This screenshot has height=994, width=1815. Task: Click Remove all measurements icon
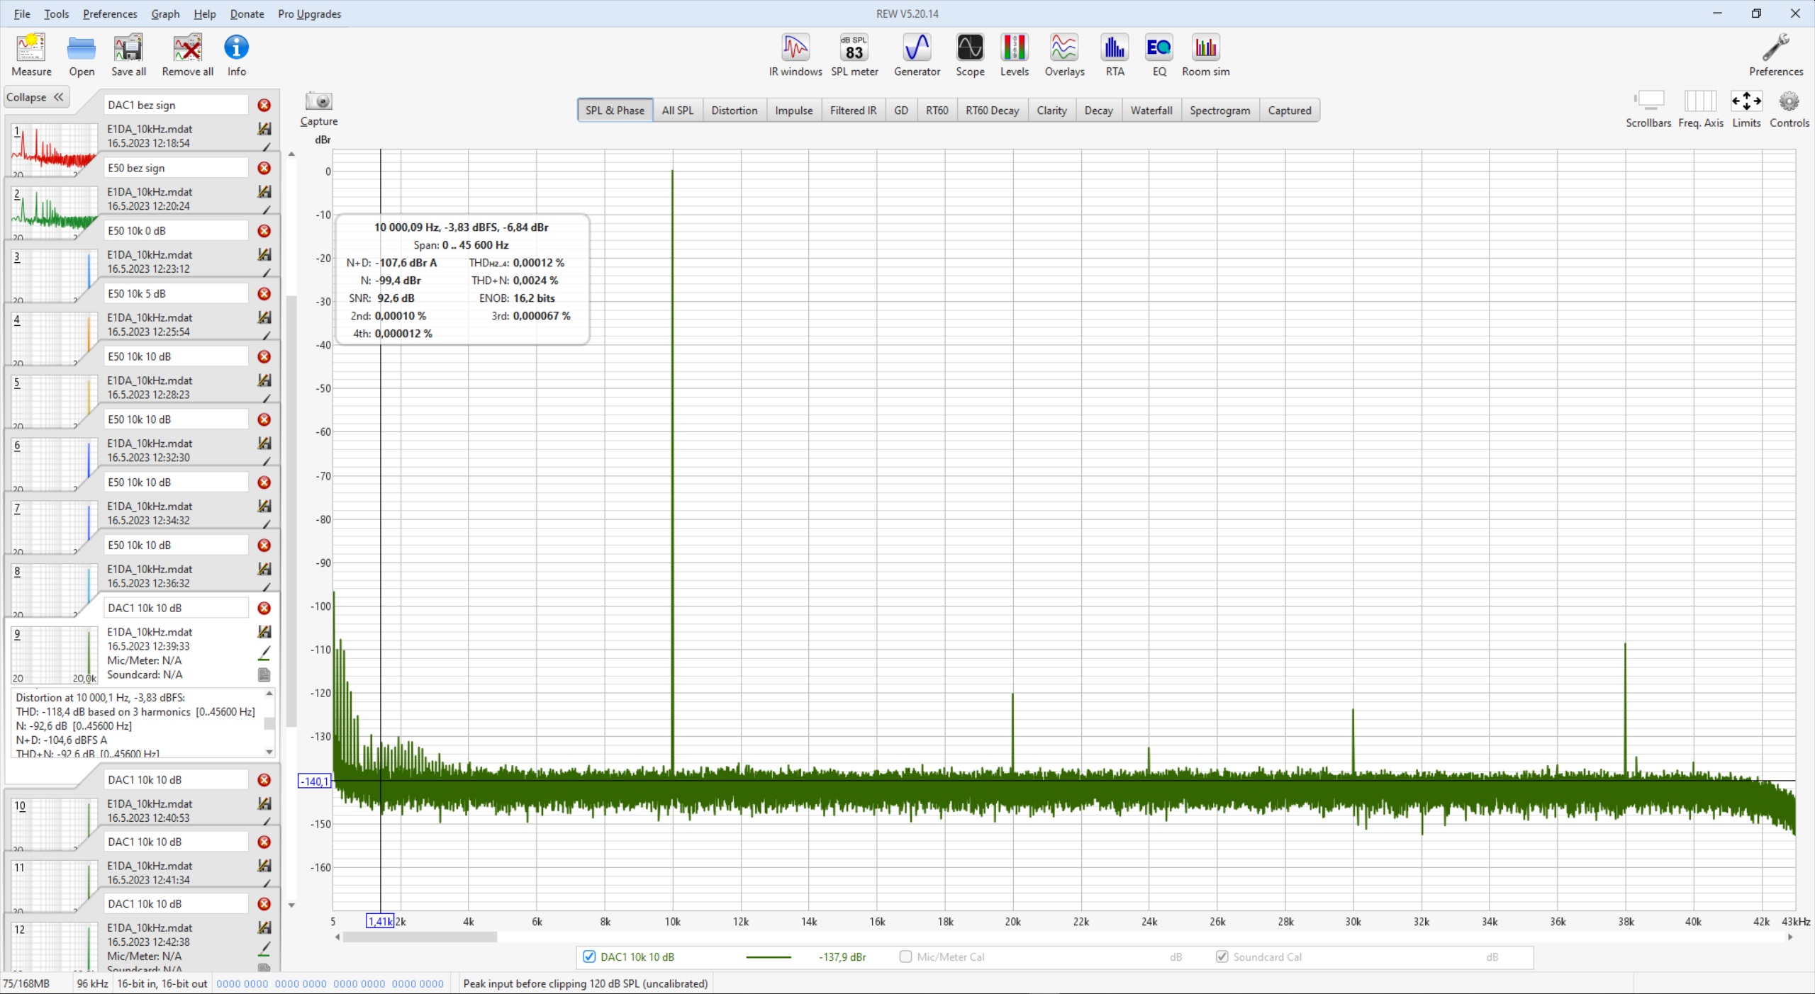click(187, 55)
